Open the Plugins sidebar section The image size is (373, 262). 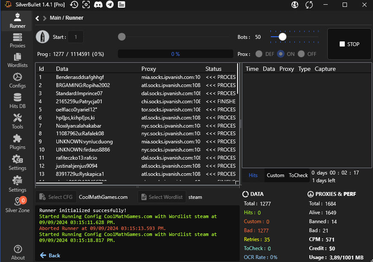(x=18, y=142)
